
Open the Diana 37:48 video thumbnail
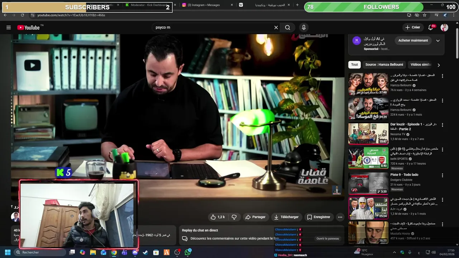point(368,84)
